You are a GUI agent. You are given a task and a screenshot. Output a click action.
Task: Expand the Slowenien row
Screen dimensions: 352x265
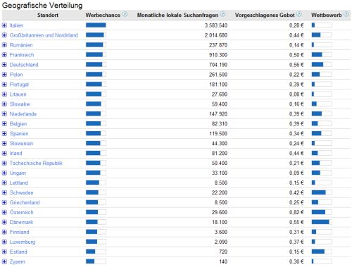coord(4,144)
